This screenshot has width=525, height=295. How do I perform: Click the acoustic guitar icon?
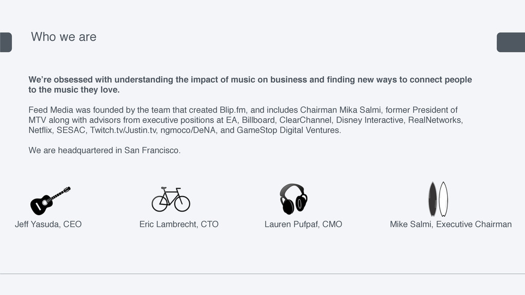(x=51, y=201)
